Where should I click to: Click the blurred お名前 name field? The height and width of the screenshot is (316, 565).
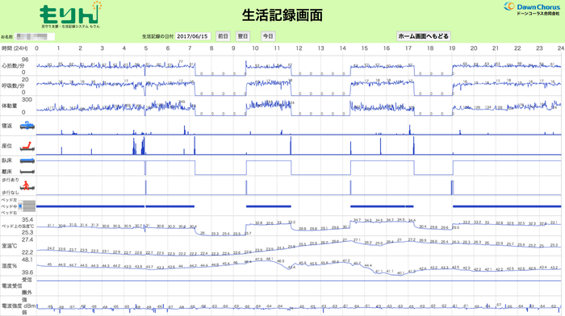coord(34,36)
